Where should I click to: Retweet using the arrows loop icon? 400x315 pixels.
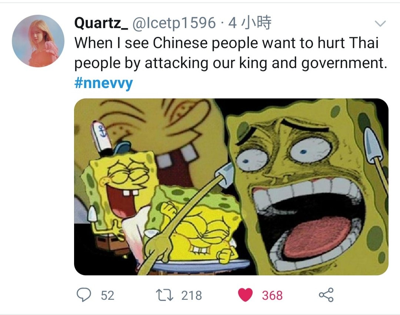(164, 295)
